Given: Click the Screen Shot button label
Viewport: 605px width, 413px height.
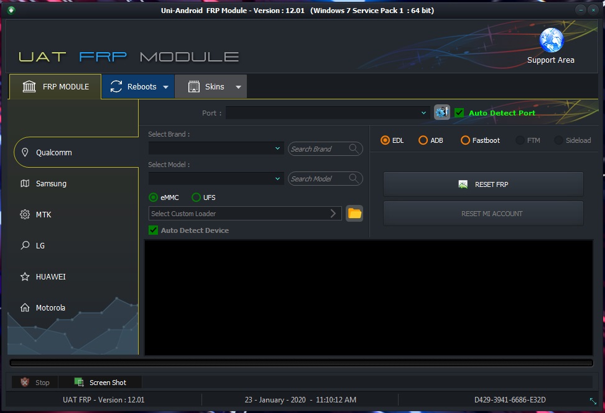Looking at the screenshot, I should (x=108, y=383).
